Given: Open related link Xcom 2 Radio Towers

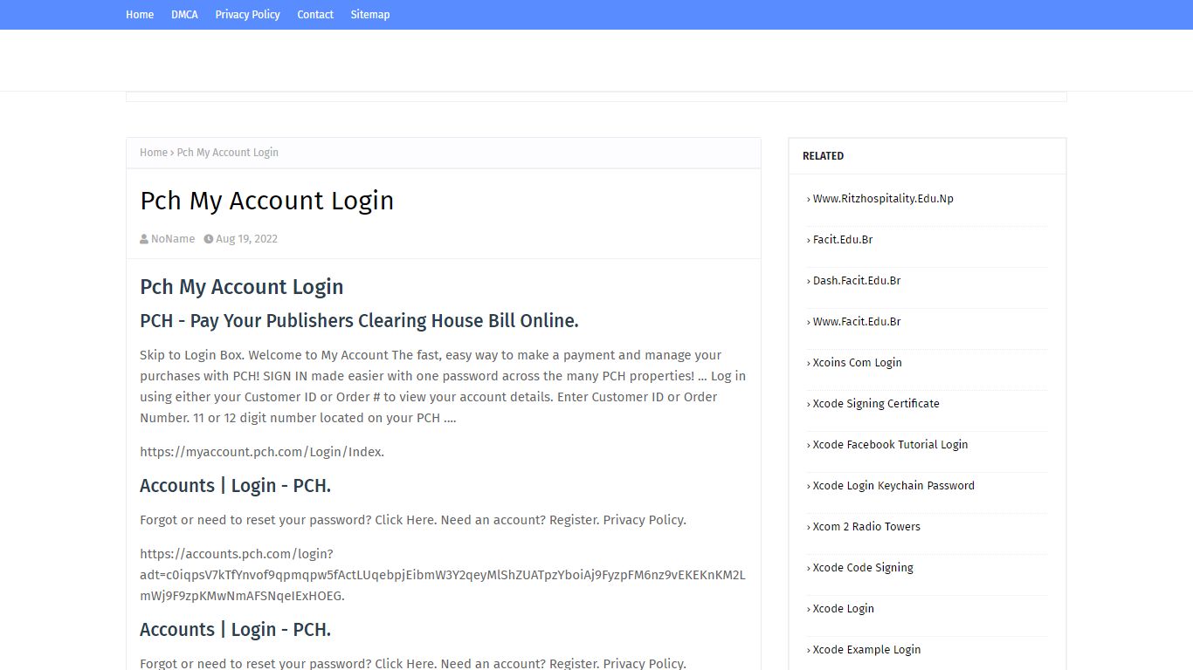Looking at the screenshot, I should point(866,527).
